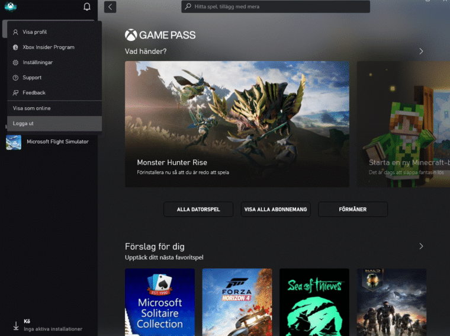Click the Xbox logo beside GAME PASS
The width and height of the screenshot is (450, 336).
131,35
